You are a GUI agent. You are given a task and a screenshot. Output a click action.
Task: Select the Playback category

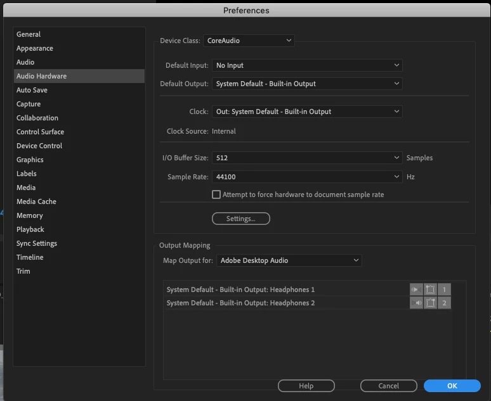click(x=79, y=229)
